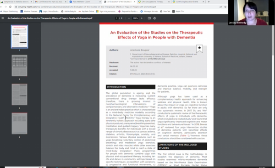Open the Add to Babylist bookmark
The image size is (275, 168).
(x=69, y=11)
